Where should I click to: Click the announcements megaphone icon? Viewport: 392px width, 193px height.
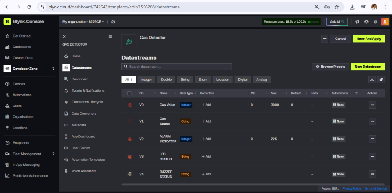click(357, 22)
